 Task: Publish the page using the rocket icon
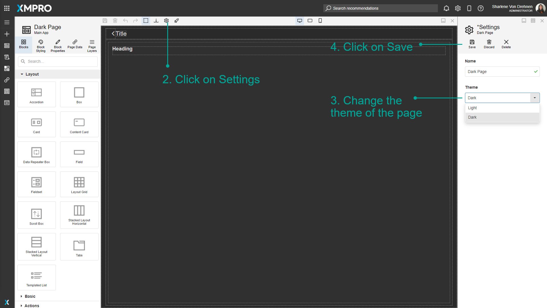click(x=177, y=21)
